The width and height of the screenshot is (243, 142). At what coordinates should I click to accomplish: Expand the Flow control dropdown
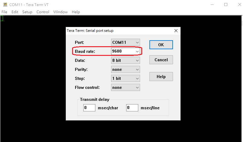click(126, 88)
